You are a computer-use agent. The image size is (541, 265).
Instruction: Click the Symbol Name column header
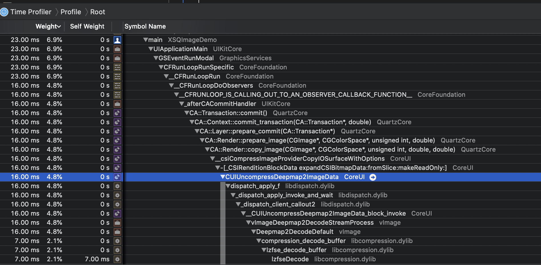pos(145,27)
